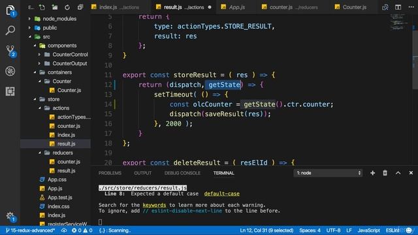Open the Search view in activity bar
The width and height of the screenshot is (418, 235).
10,31
